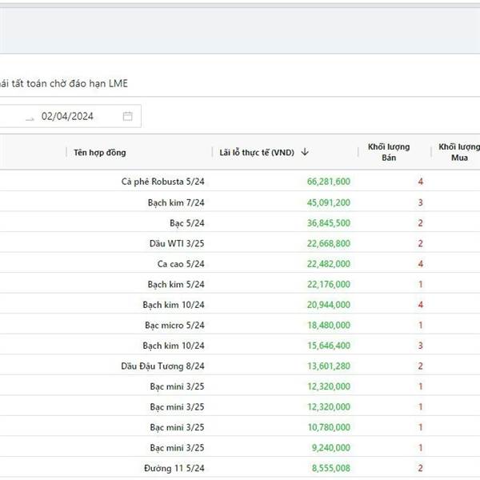This screenshot has height=480, width=480.
Task: Click the 02/04/2024 end date field
Action: click(67, 116)
